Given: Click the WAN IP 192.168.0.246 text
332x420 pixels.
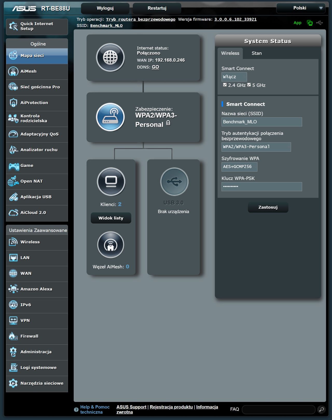Looking at the screenshot, I should pos(170,60).
